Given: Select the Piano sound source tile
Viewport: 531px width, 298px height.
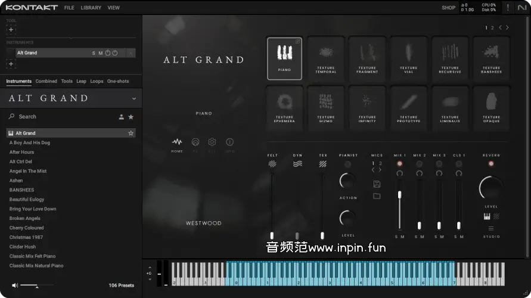Looking at the screenshot, I should [x=284, y=58].
